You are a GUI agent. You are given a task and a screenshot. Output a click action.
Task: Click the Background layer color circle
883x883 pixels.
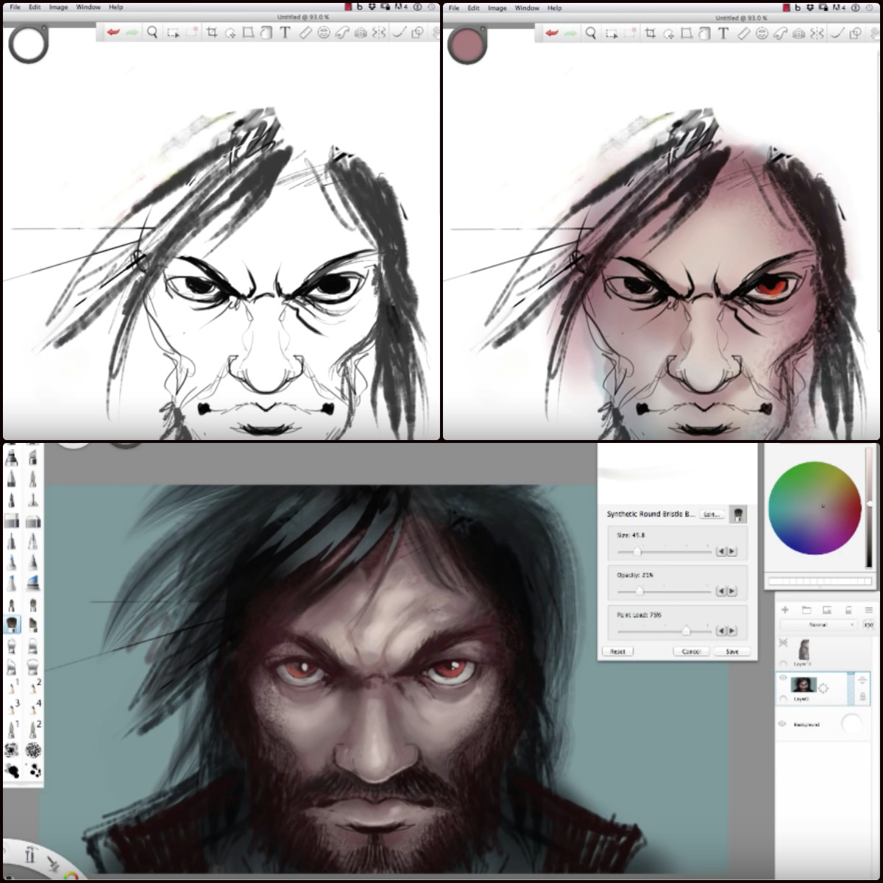tap(851, 724)
